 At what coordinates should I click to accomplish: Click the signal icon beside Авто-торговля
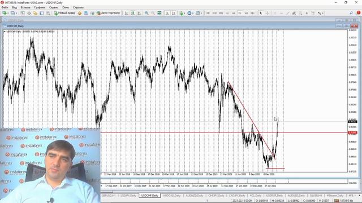pyautogui.click(x=92, y=13)
